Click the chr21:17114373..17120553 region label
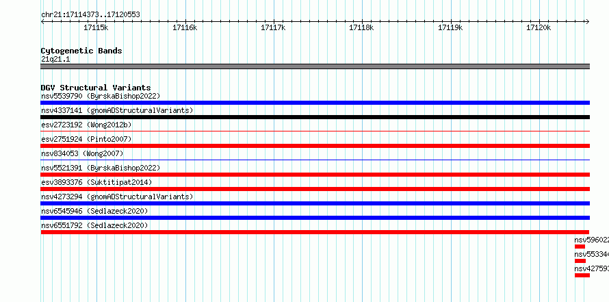The height and width of the screenshot is (302, 609). coord(90,15)
